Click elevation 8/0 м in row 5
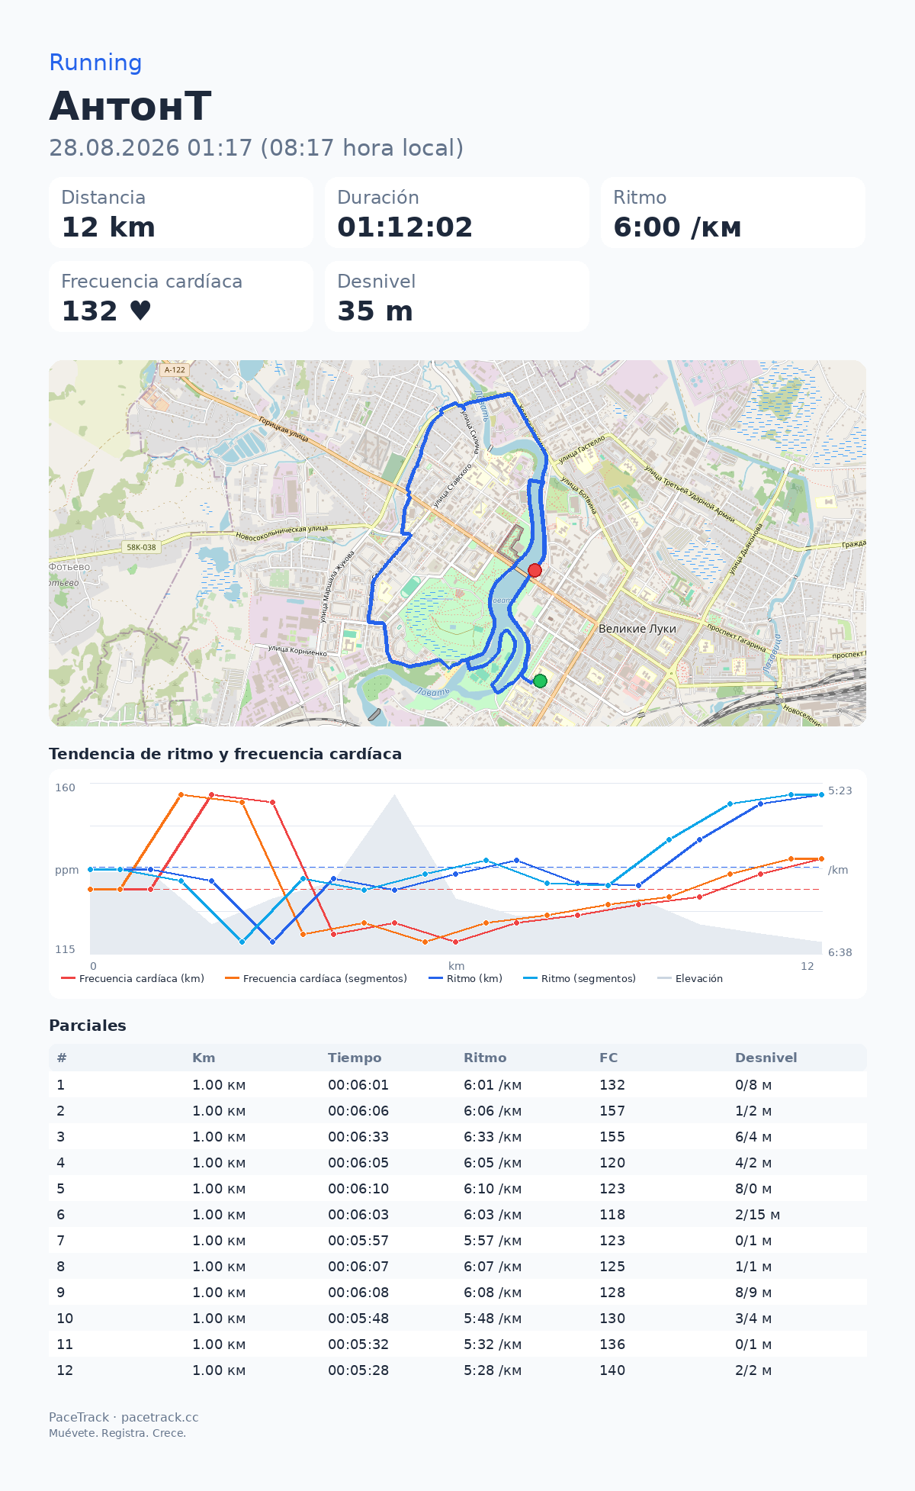This screenshot has width=915, height=1491. point(753,1189)
